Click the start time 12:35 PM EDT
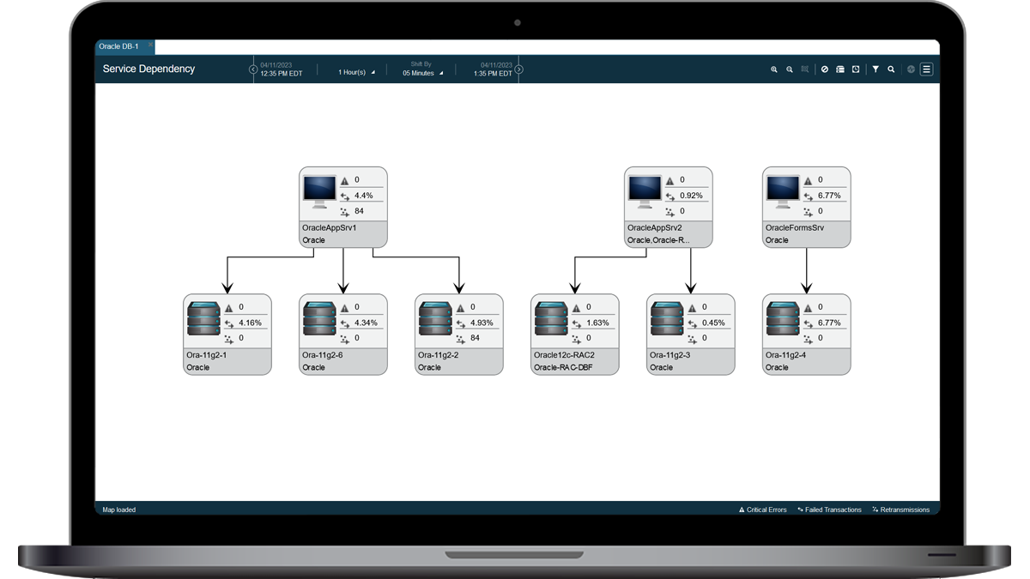This screenshot has height=579, width=1030. click(281, 74)
